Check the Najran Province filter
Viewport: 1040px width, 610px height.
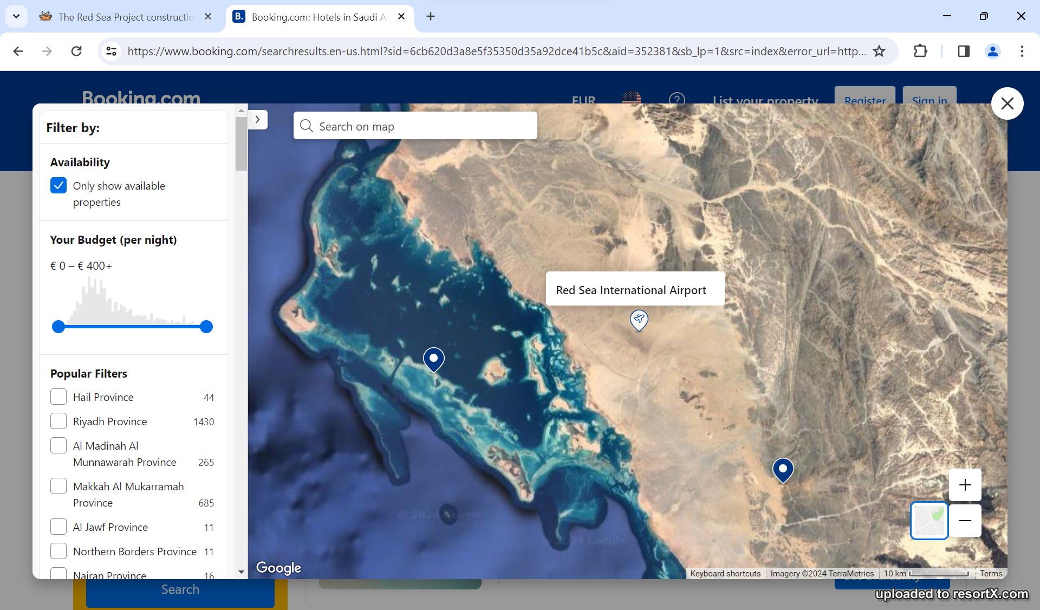58,574
